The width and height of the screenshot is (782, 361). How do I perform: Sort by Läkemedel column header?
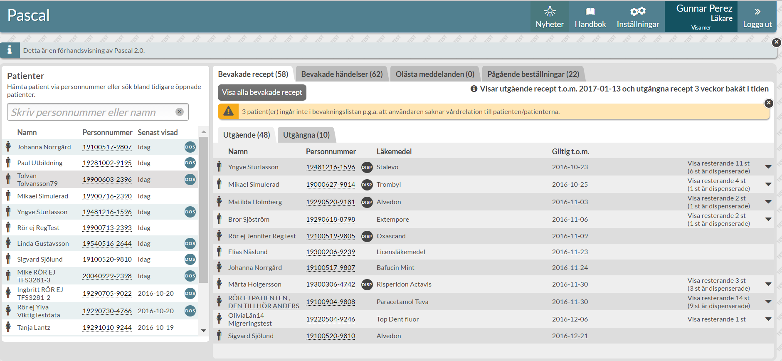(x=394, y=151)
